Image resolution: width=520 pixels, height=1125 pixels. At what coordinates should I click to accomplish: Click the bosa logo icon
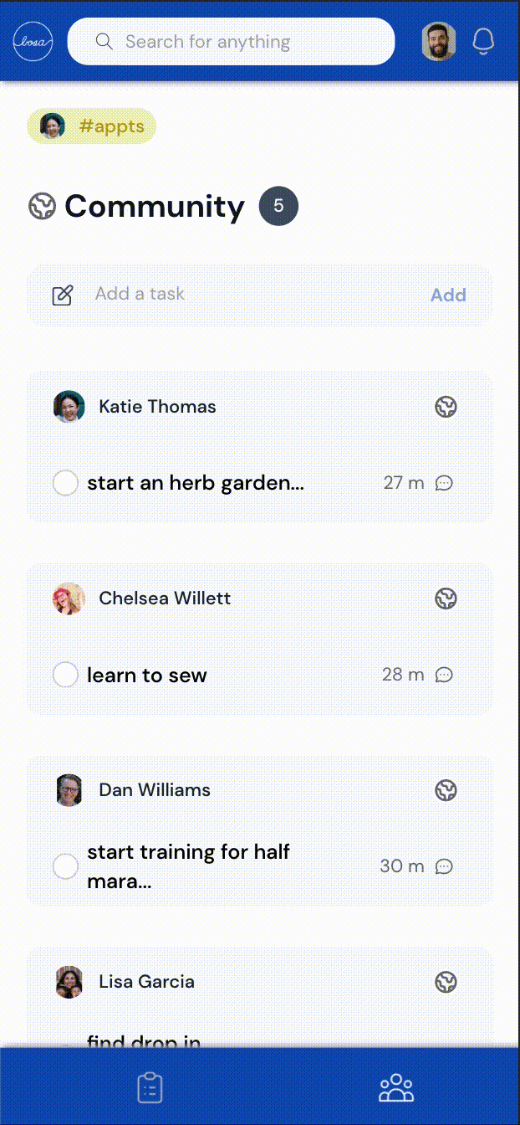[x=33, y=42]
